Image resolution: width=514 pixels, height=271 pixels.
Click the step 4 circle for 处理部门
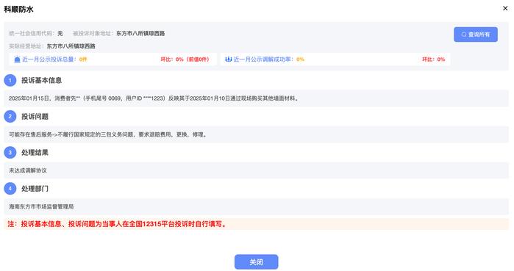pyautogui.click(x=10, y=189)
